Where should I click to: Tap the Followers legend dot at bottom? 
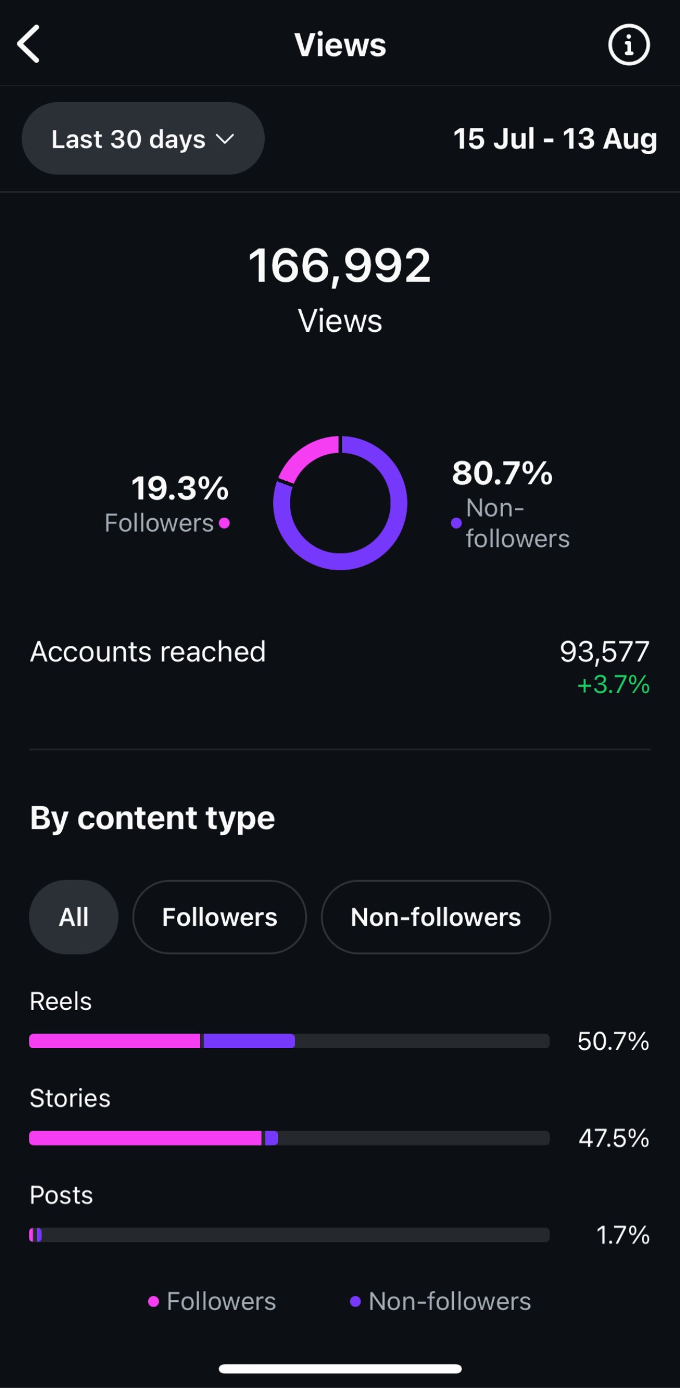tap(153, 1301)
